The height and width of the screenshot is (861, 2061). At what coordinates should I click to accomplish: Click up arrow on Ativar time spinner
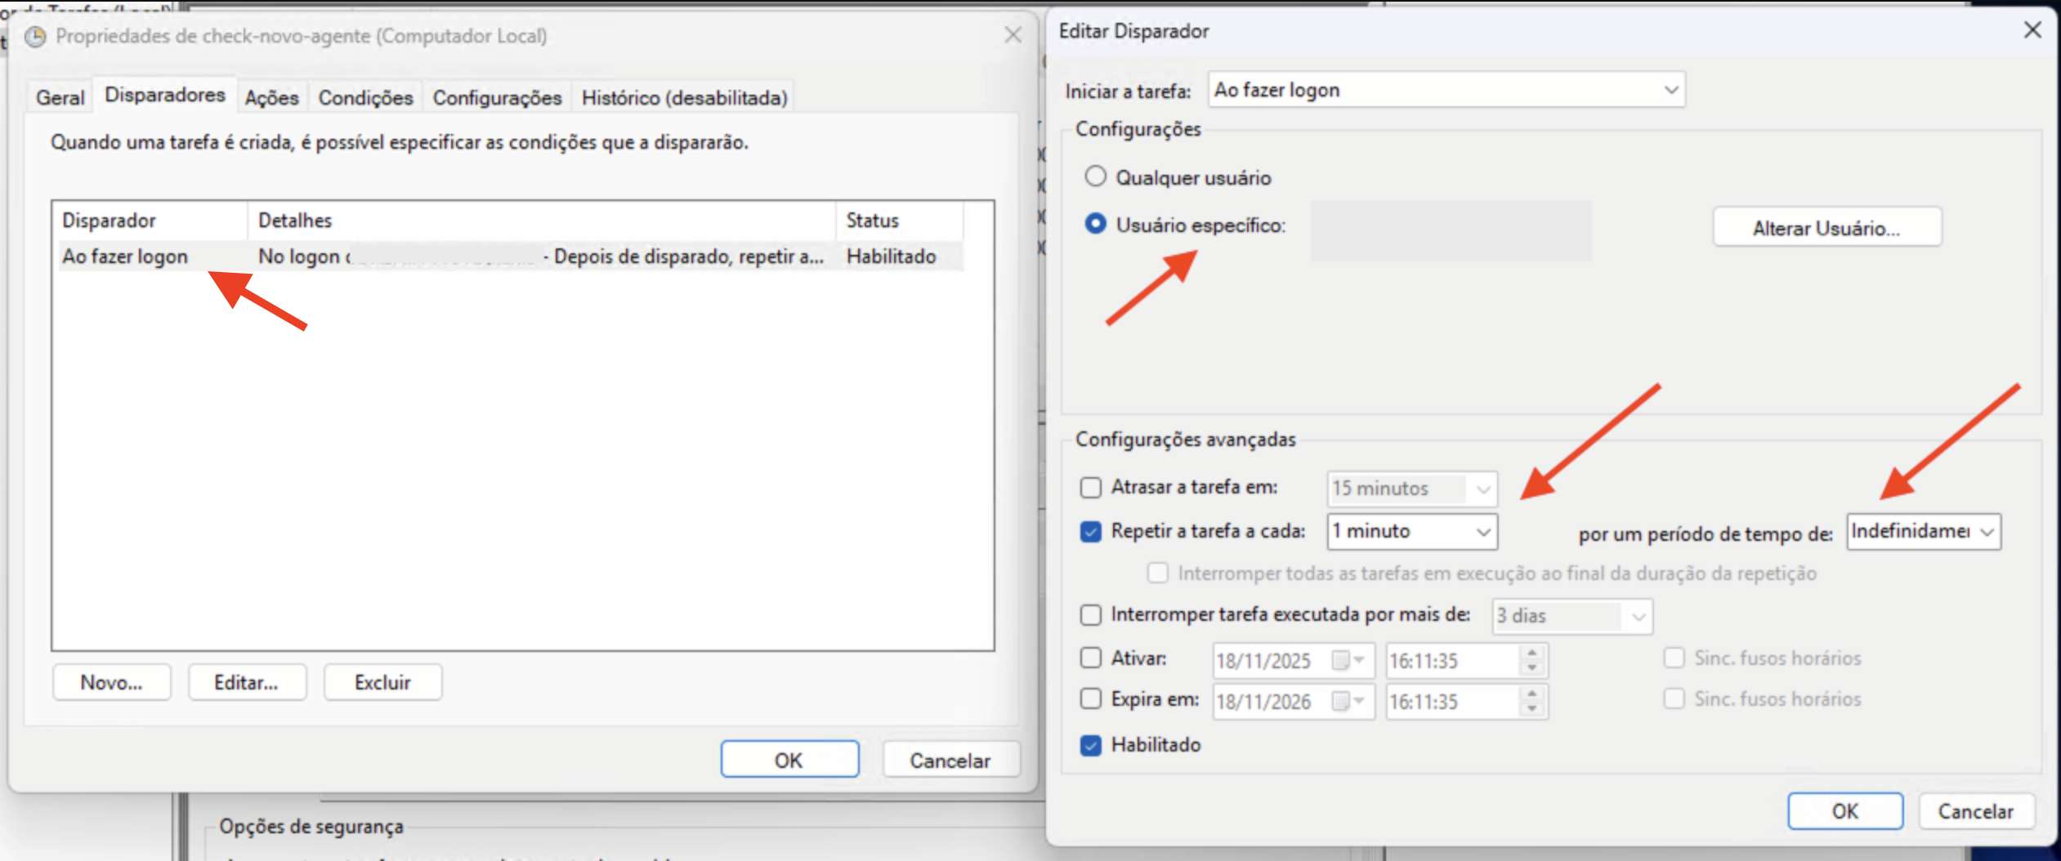1531,653
